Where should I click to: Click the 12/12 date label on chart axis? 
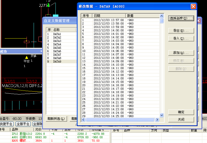32,82
